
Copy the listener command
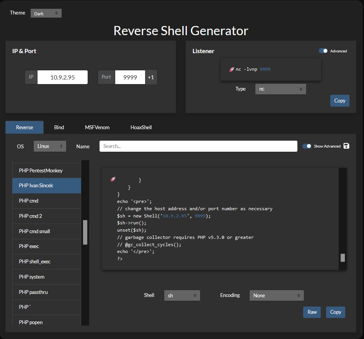340,101
